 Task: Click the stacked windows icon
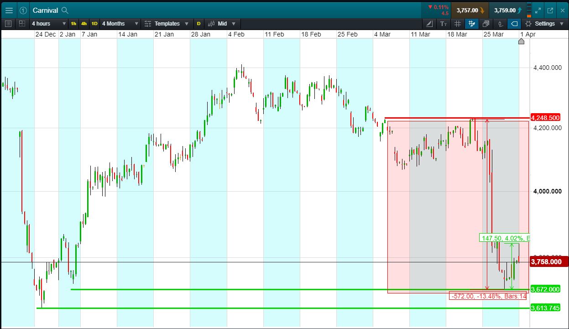point(486,24)
